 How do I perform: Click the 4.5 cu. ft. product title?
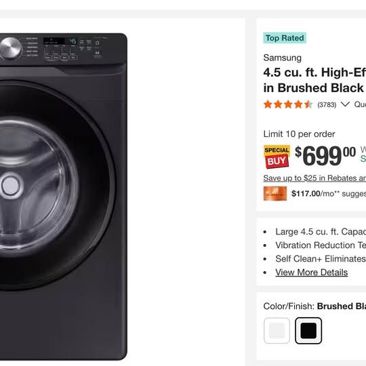(x=314, y=80)
